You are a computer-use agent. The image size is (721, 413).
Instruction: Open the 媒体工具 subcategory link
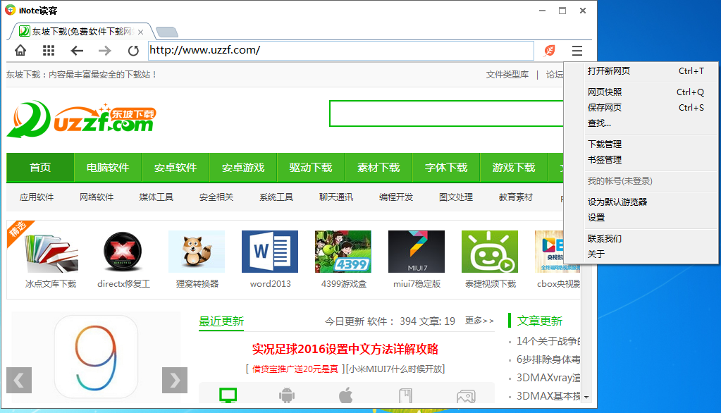pyautogui.click(x=156, y=197)
